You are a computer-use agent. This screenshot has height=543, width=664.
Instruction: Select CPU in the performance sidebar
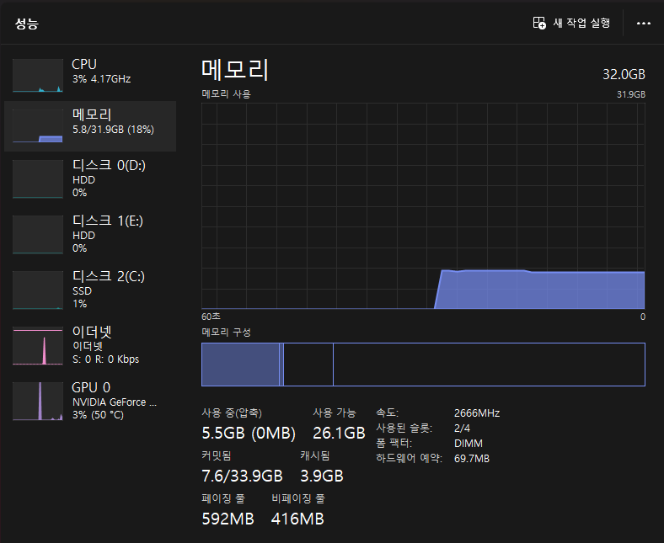tap(90, 75)
